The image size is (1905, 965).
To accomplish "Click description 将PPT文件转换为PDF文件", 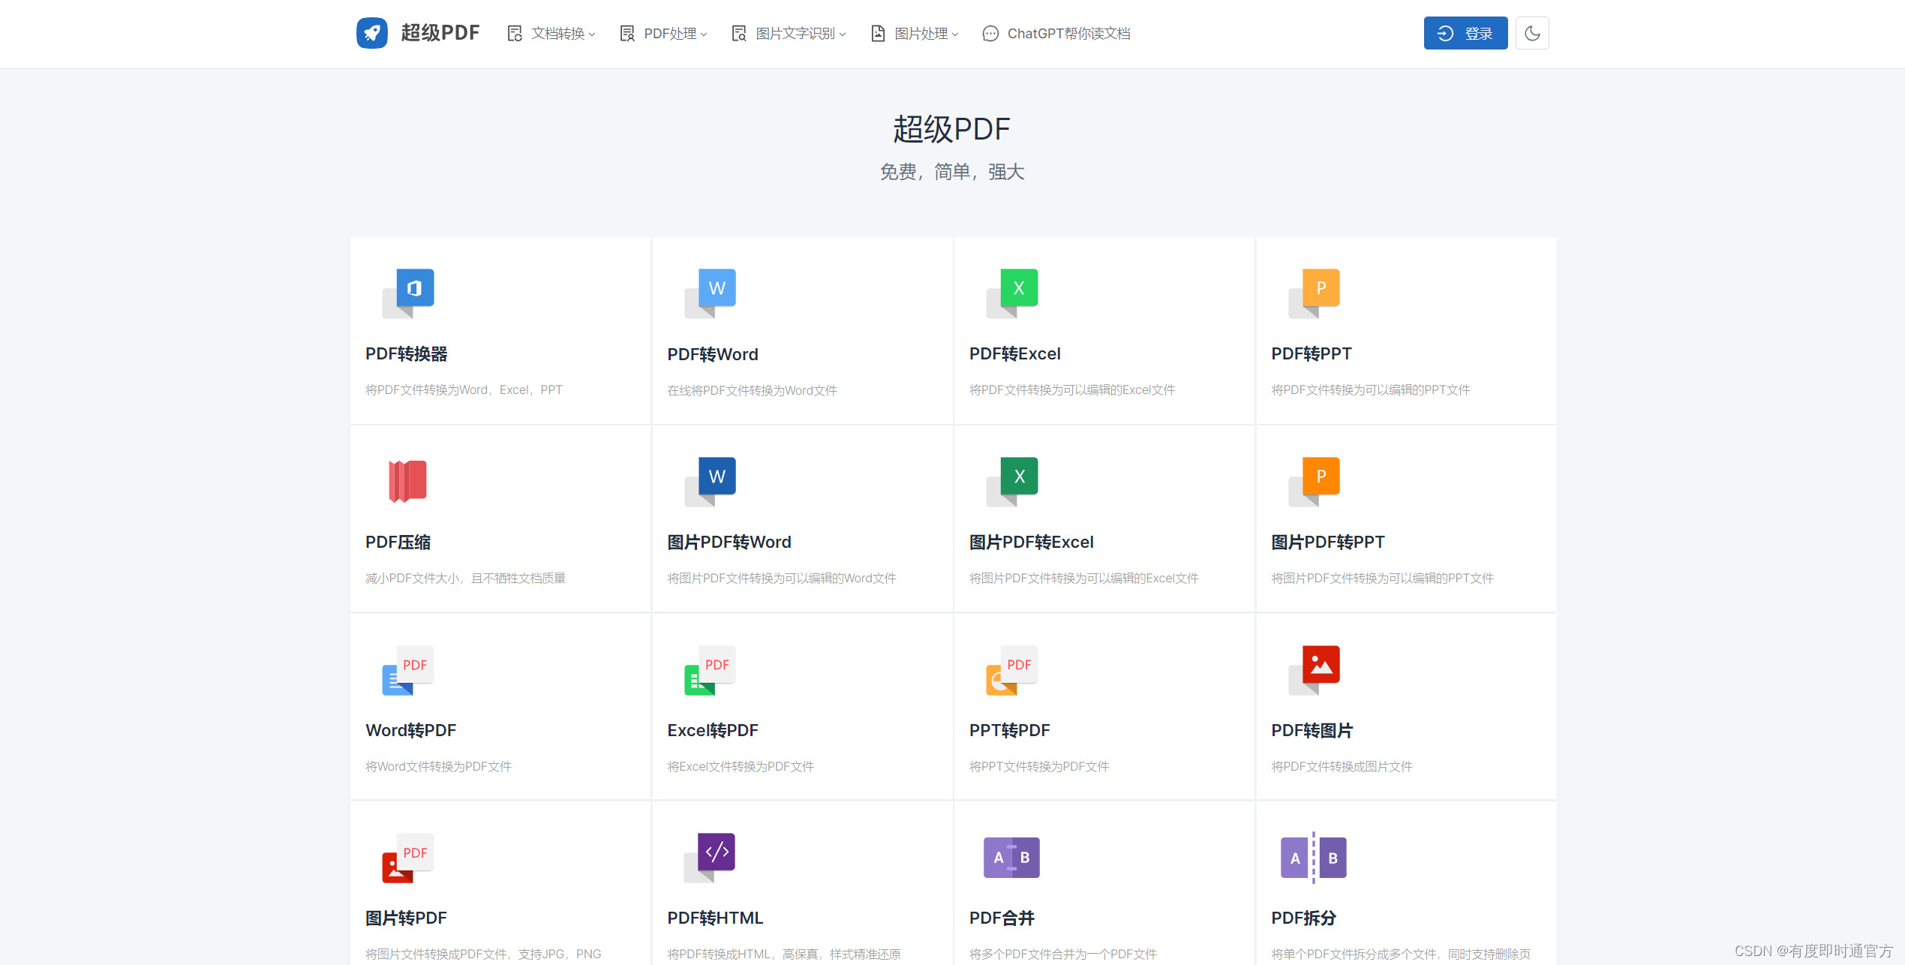I will (1039, 767).
